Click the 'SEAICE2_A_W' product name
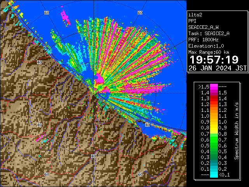249x187 pixels. tap(203, 27)
